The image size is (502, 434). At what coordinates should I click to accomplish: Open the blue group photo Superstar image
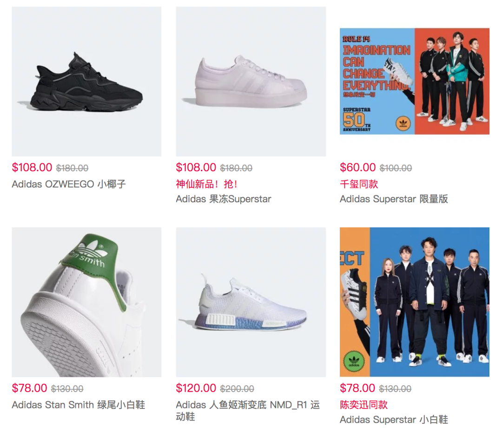pos(414,302)
